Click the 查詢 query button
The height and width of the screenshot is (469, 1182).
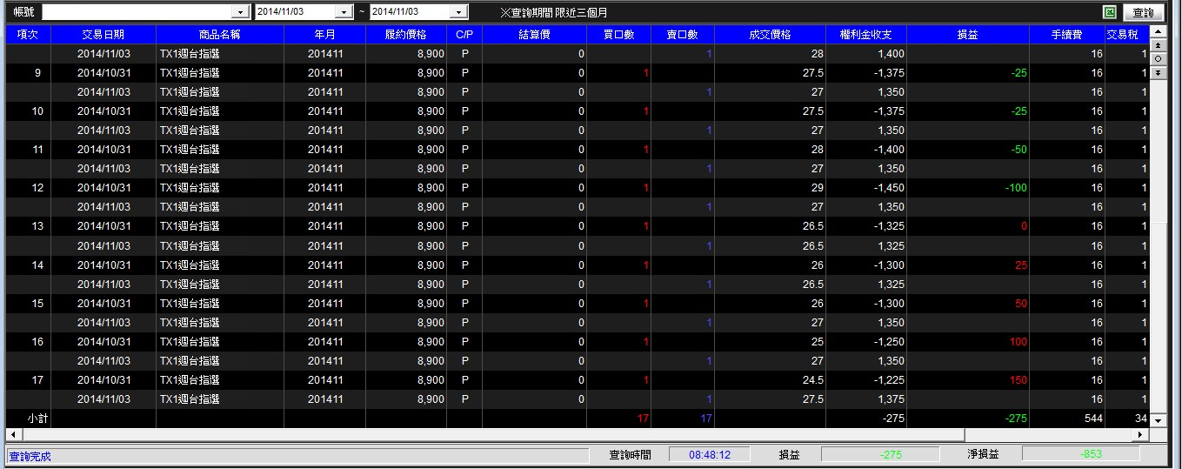1144,12
